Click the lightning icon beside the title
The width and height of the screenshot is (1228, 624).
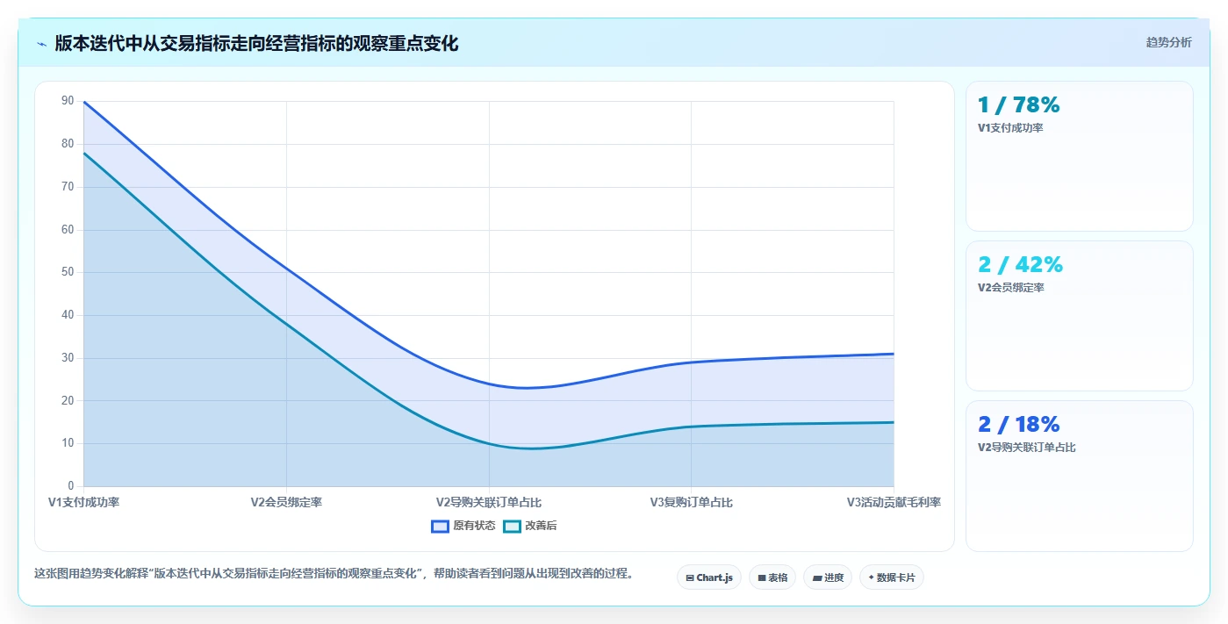pos(41,43)
